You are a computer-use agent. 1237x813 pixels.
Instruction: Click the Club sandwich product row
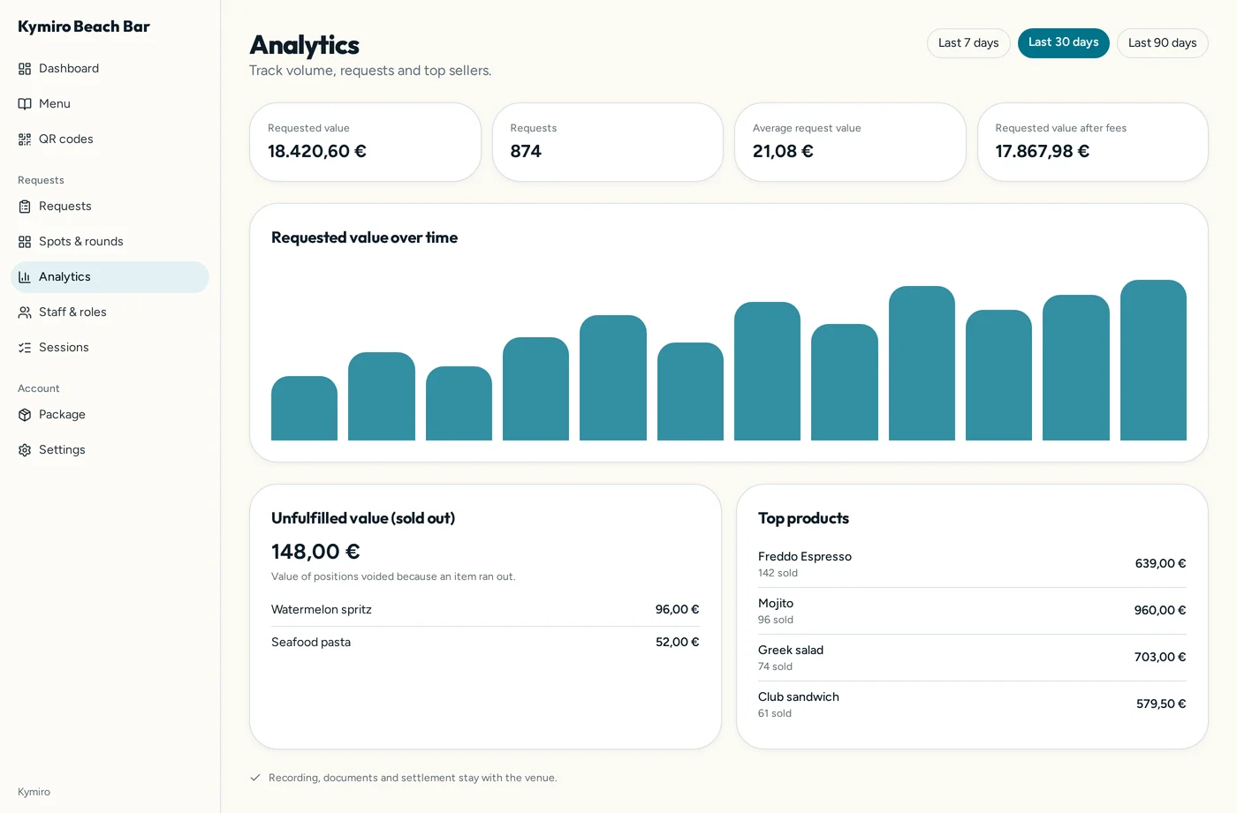(x=972, y=704)
